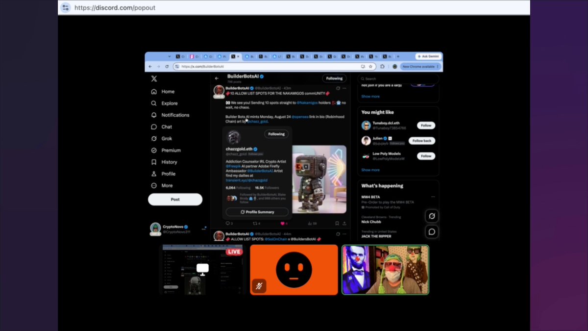This screenshot has width=588, height=331.
Task: Click the Grok icon in the sidebar
Action: pyautogui.click(x=154, y=139)
